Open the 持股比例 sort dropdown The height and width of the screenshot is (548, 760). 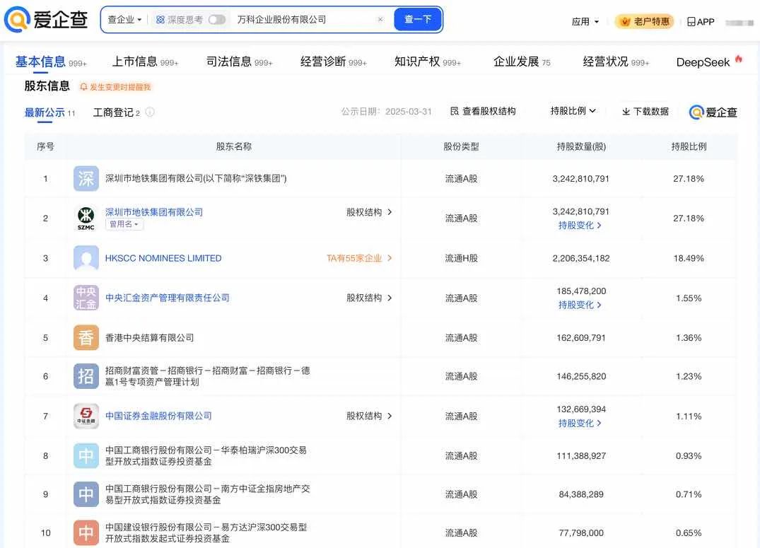573,111
